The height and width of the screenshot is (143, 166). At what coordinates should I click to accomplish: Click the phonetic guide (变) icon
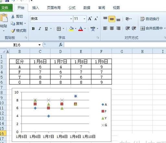(93, 29)
